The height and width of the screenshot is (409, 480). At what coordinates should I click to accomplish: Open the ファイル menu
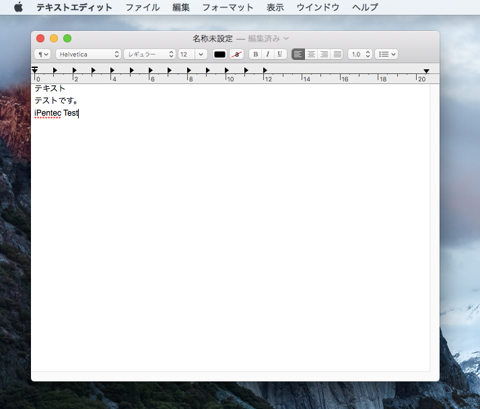click(143, 7)
